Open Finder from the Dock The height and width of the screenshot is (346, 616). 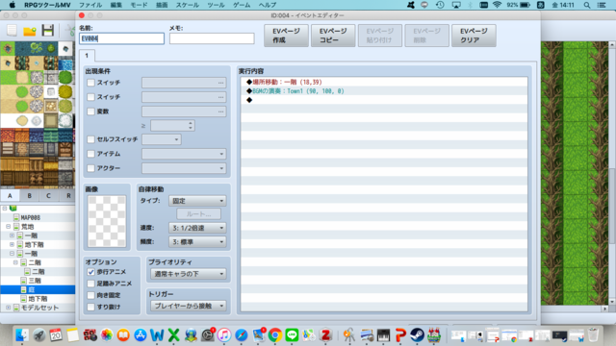[22, 335]
